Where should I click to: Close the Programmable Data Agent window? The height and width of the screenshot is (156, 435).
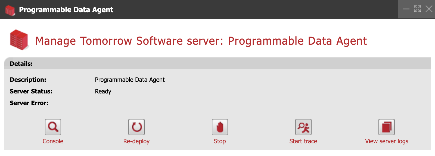pyautogui.click(x=429, y=9)
